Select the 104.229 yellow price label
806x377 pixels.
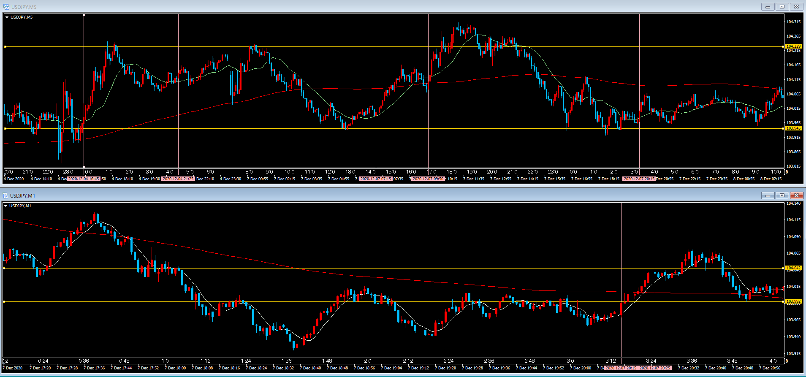tap(793, 46)
